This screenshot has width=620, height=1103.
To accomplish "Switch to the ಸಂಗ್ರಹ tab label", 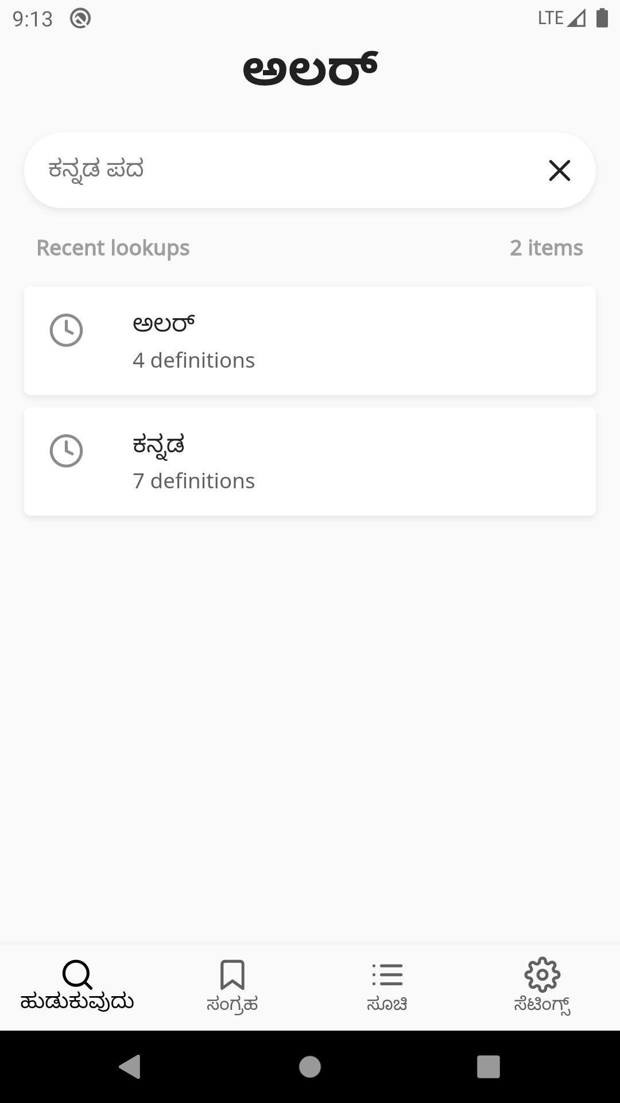I will [x=232, y=1005].
